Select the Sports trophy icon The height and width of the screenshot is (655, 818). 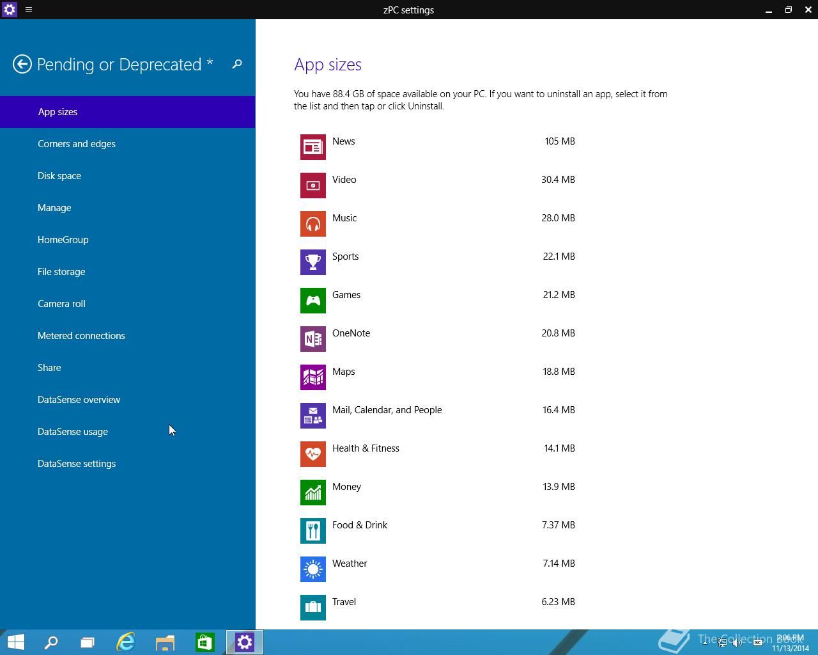(x=313, y=262)
